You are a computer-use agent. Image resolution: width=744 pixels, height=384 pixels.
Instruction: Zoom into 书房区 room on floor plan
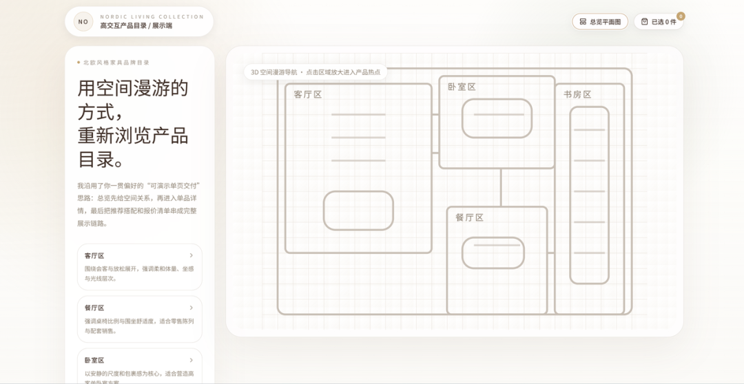[589, 199]
